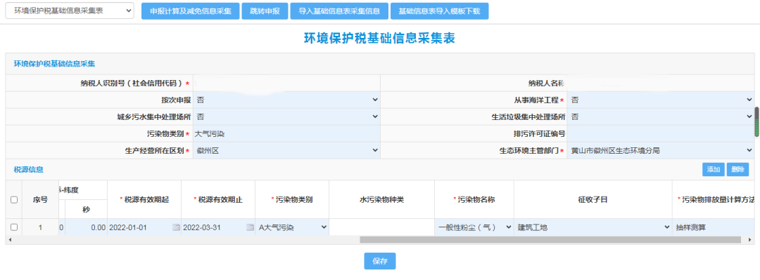This screenshot has height=280, width=760.
Task: Check the row 1 checkbox
Action: coord(13,227)
